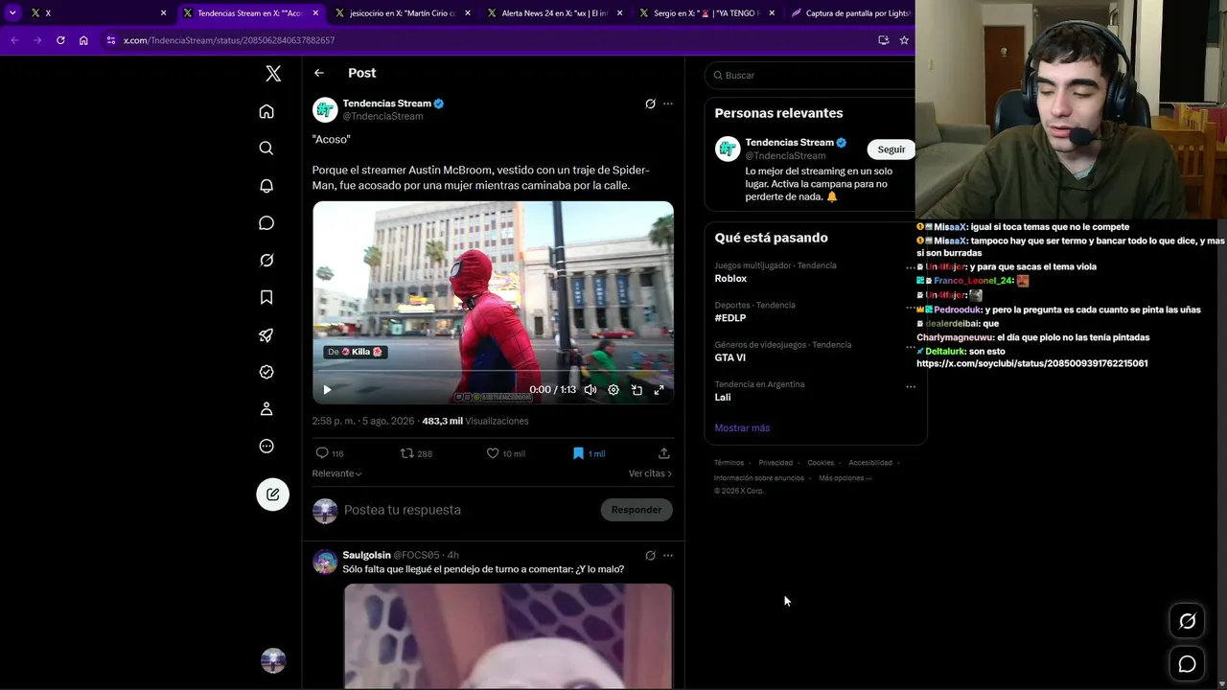Open the More options circle in the sidebar
Screen dimensions: 1227x690
[266, 447]
